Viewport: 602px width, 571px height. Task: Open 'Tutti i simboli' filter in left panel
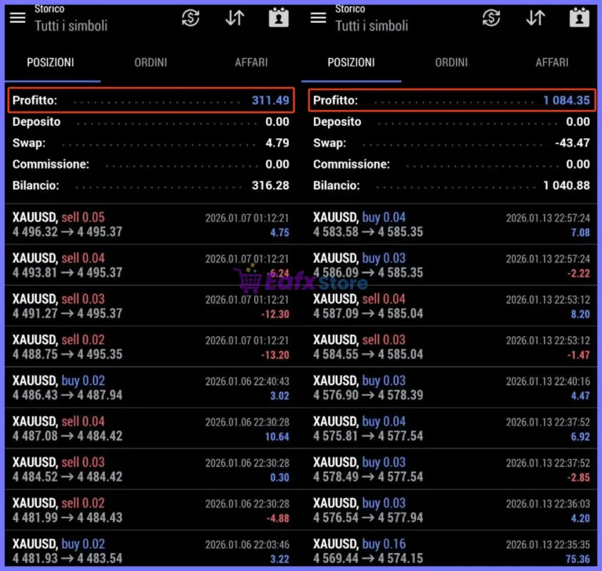point(71,26)
